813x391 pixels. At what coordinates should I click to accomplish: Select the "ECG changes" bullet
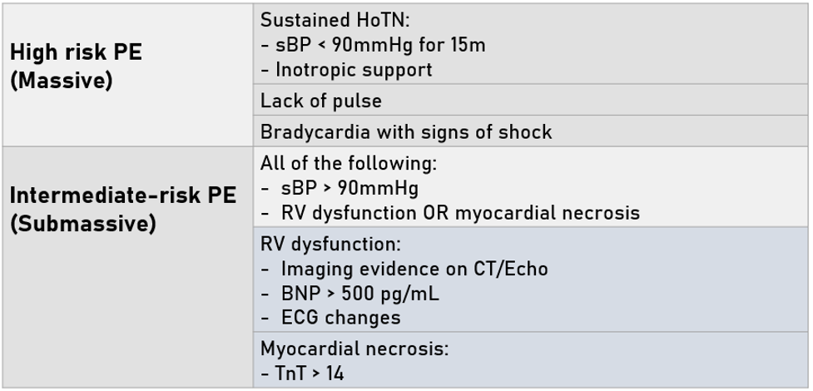[x=340, y=318]
